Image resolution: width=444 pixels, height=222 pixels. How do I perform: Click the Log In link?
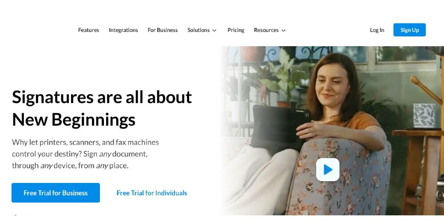tap(377, 30)
